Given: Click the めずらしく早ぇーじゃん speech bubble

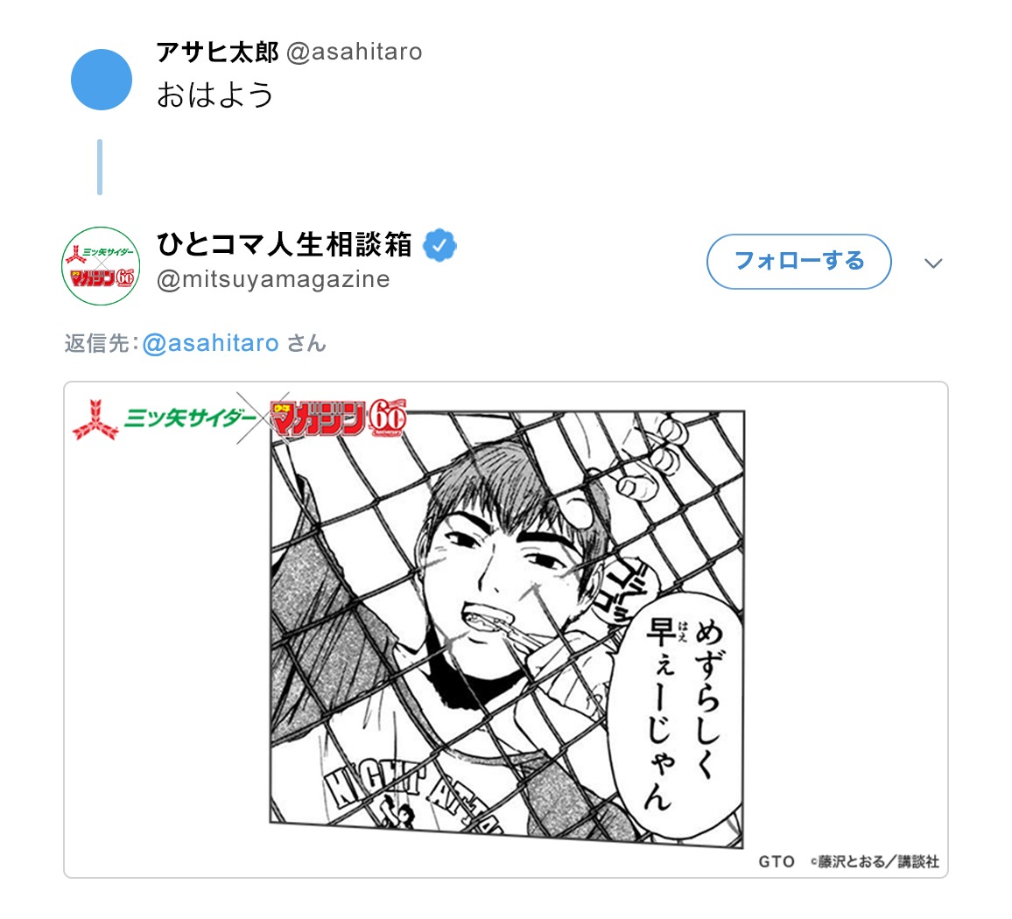Looking at the screenshot, I should 677,714.
